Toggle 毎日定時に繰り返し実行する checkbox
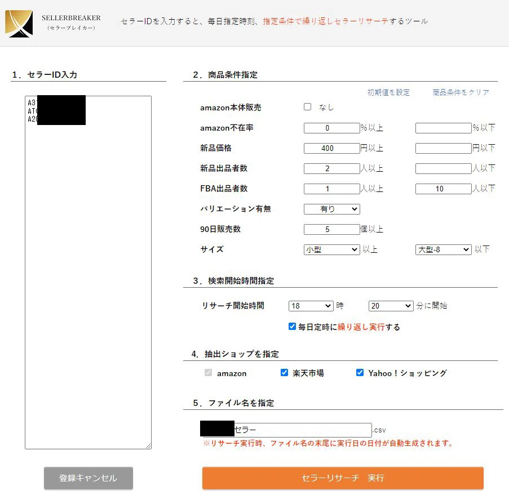 [292, 326]
